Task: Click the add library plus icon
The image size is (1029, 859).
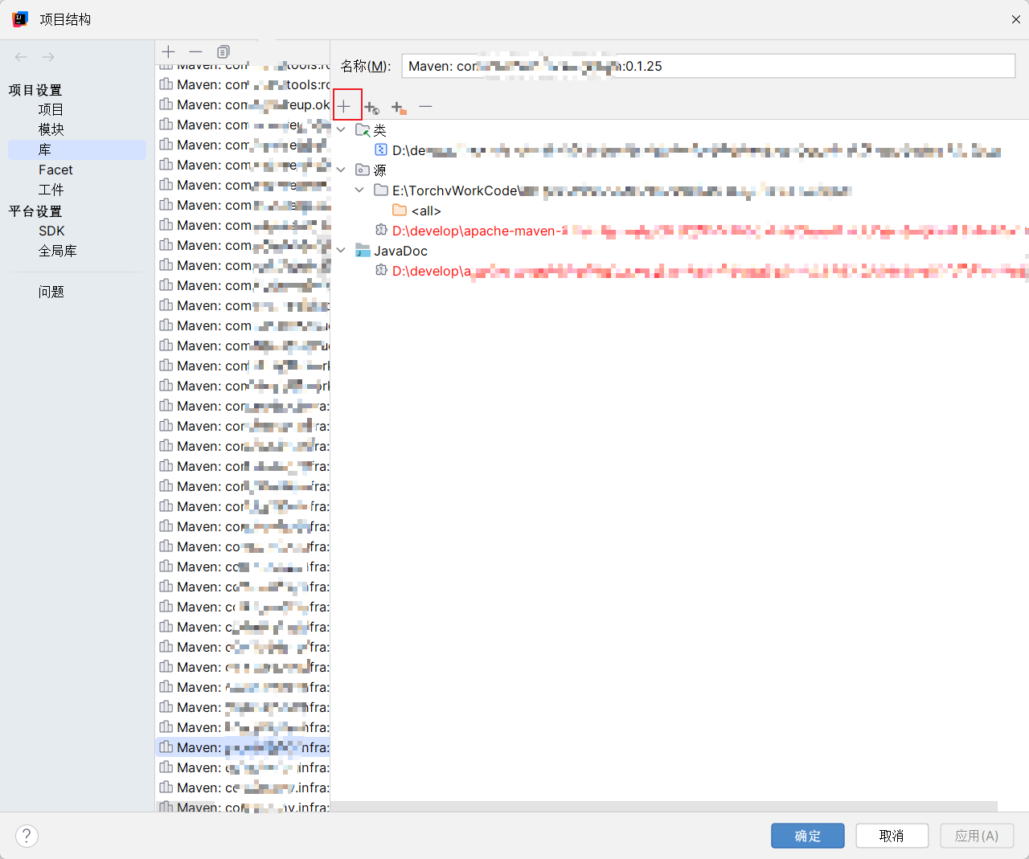Action: click(168, 51)
